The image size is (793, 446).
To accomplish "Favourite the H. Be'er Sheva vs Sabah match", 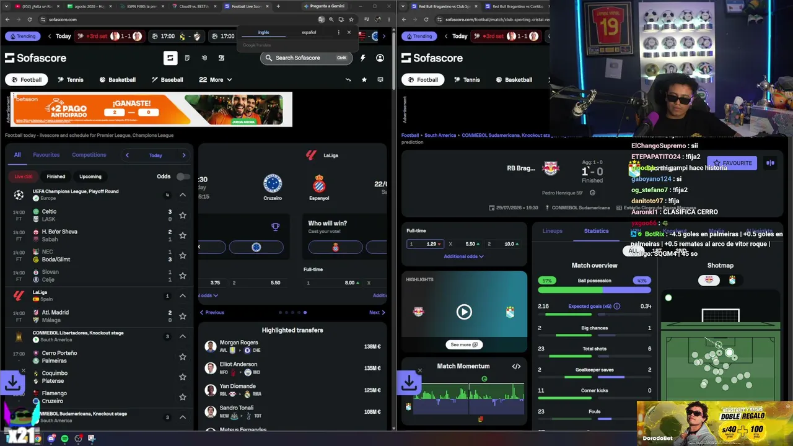I will pos(183,235).
